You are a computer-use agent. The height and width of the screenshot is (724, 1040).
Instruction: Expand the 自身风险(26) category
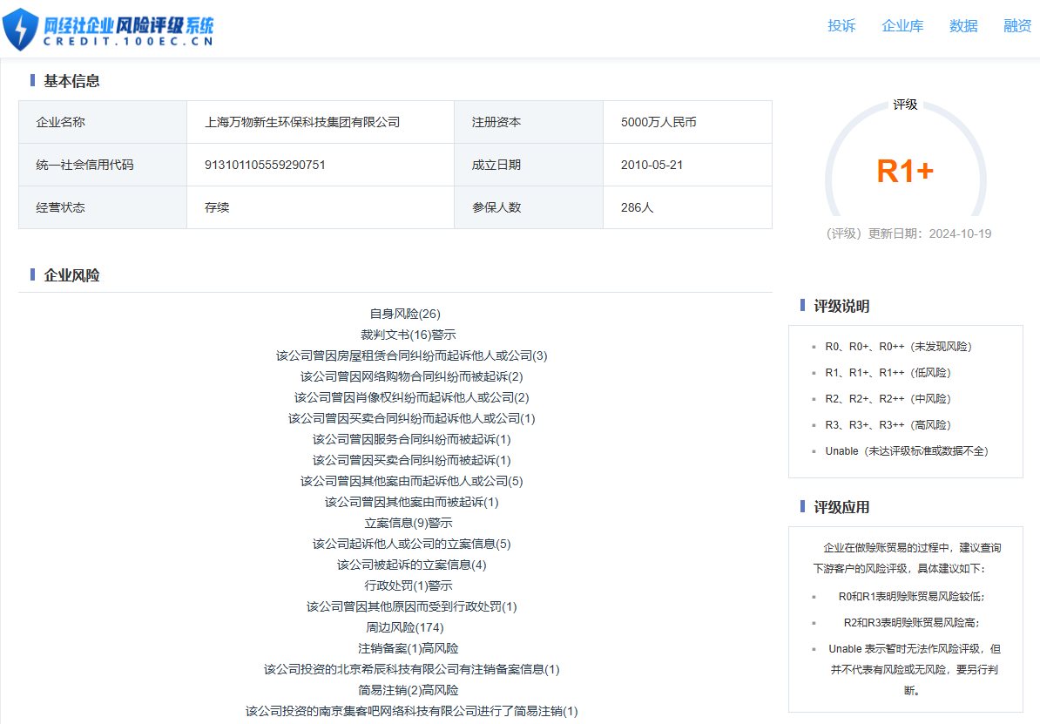tap(405, 314)
